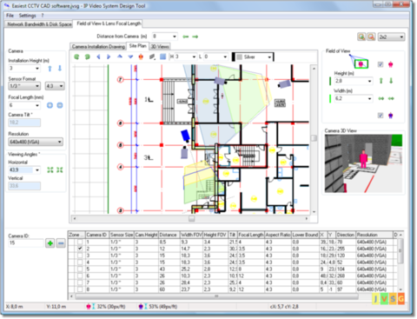
Task: Switch to Network Bandwidth & Disk Space tab
Action: coord(39,24)
